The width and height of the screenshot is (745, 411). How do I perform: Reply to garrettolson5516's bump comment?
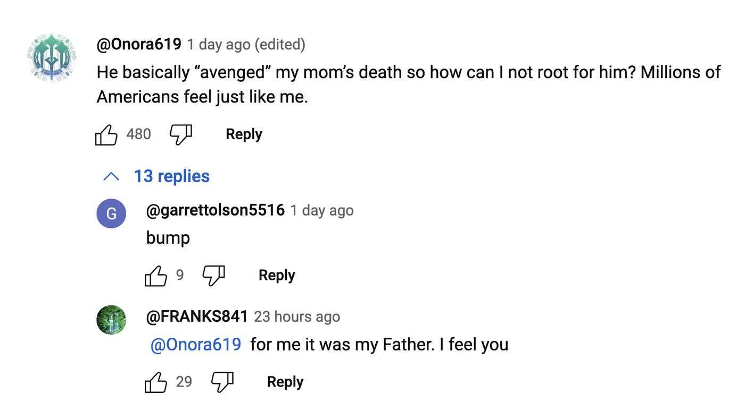coord(277,276)
